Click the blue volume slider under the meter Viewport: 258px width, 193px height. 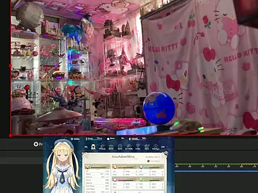(217, 171)
